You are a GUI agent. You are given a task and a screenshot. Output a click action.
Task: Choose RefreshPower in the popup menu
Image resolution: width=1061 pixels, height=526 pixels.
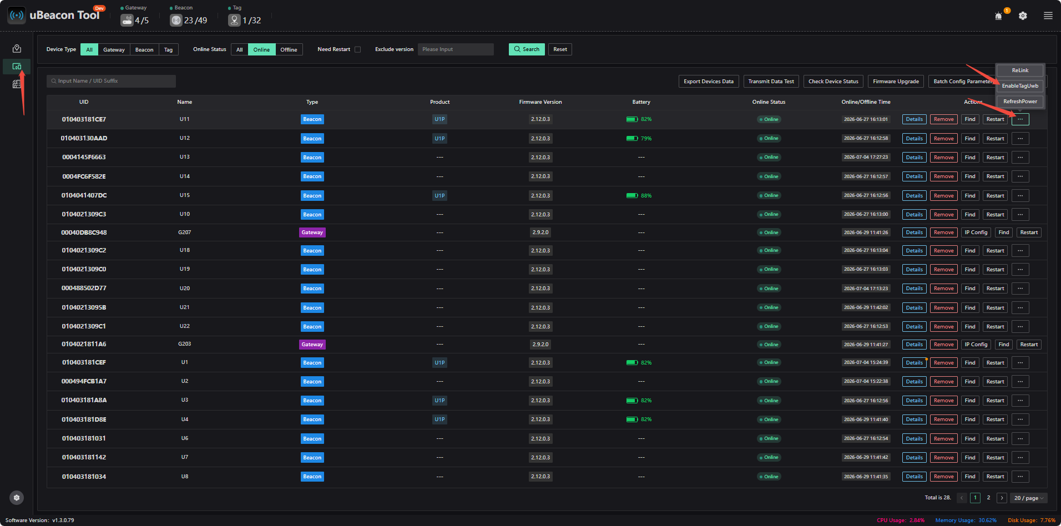[x=1020, y=101]
